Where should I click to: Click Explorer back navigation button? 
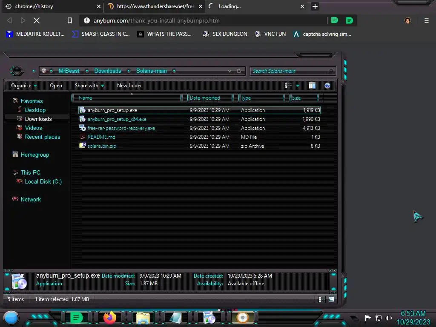tap(17, 71)
